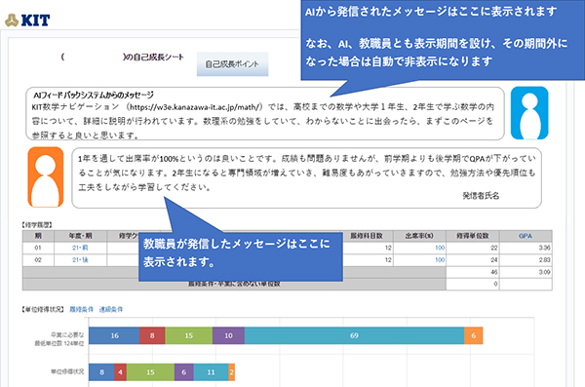Viewport: 585px width, 387px height.
Task: Open the 連続条件 link
Action: pyautogui.click(x=111, y=309)
